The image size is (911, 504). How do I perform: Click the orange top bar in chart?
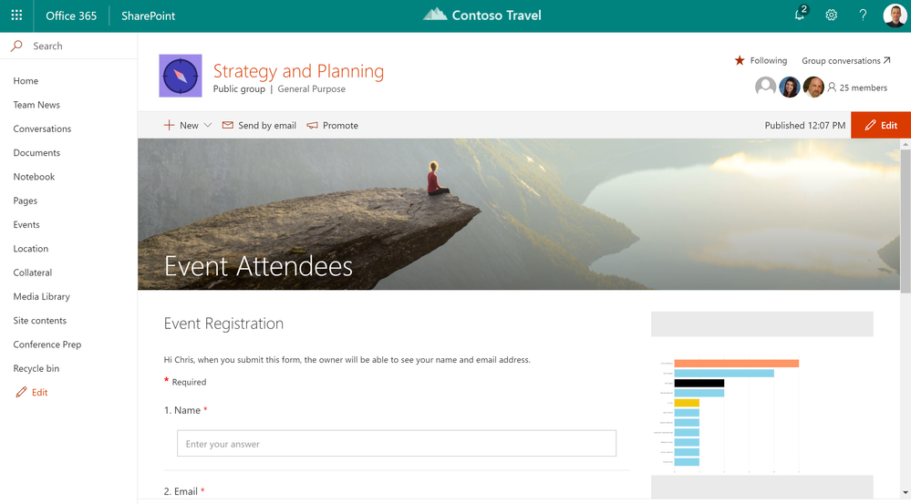[736, 363]
